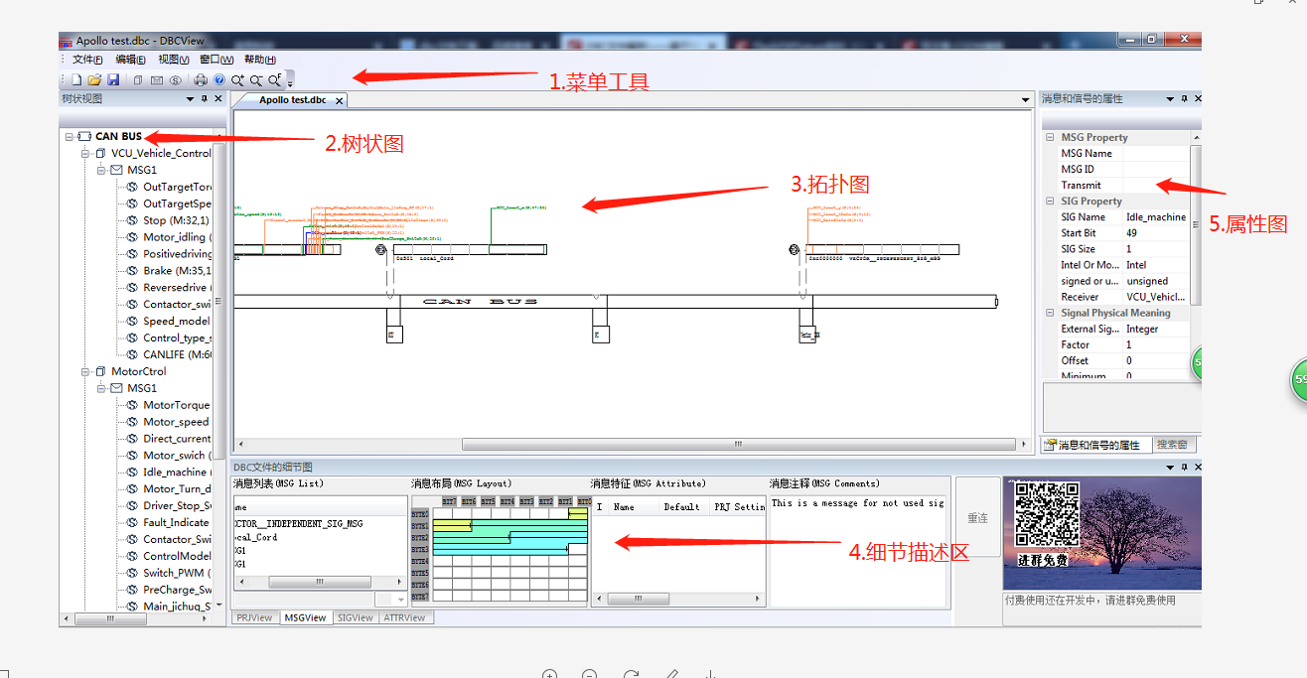Pin the DBC文件的细节图 panel
This screenshot has width=1307, height=678.
pos(1184,467)
